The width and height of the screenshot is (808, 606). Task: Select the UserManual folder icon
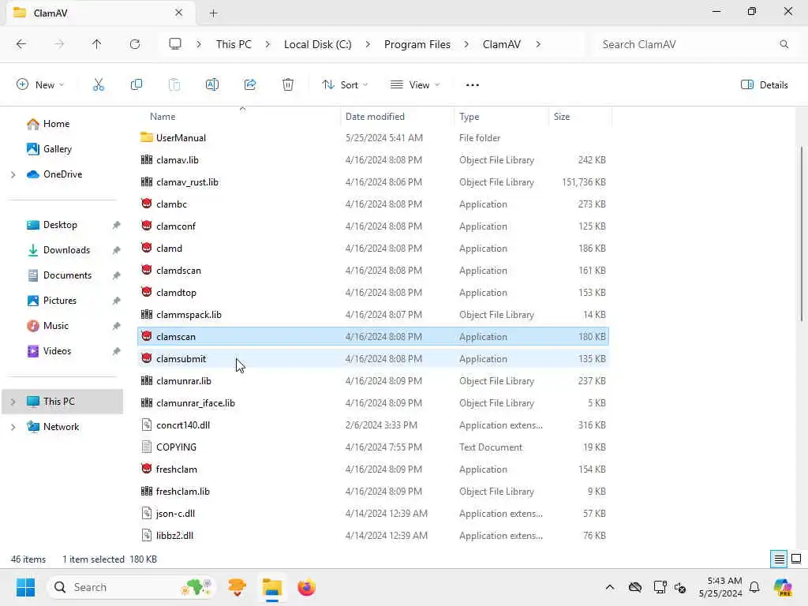[x=146, y=137]
